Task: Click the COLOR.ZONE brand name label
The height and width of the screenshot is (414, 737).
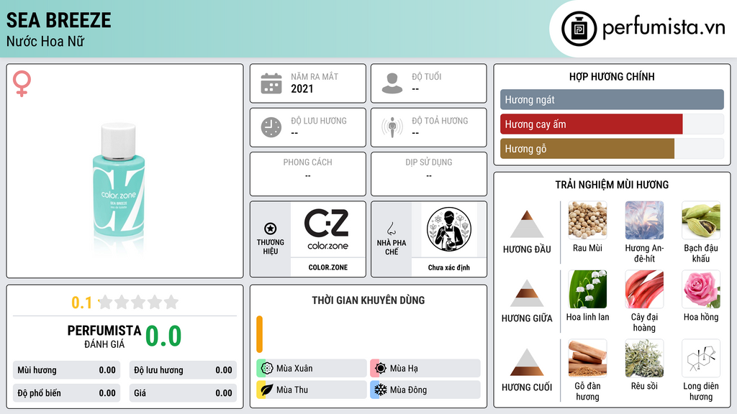Action: (328, 267)
